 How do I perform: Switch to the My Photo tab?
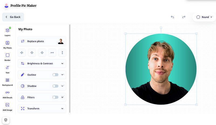[8, 45]
